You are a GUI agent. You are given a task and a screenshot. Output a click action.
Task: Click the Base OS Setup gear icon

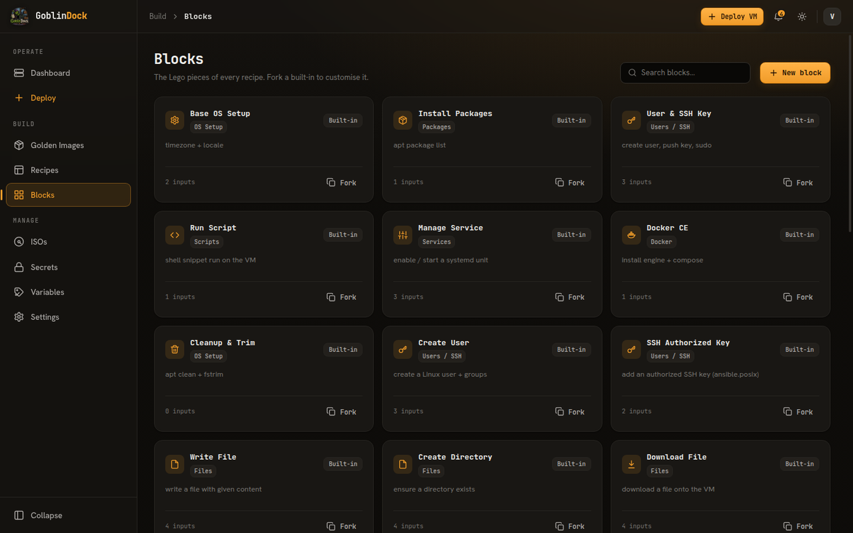pyautogui.click(x=175, y=120)
